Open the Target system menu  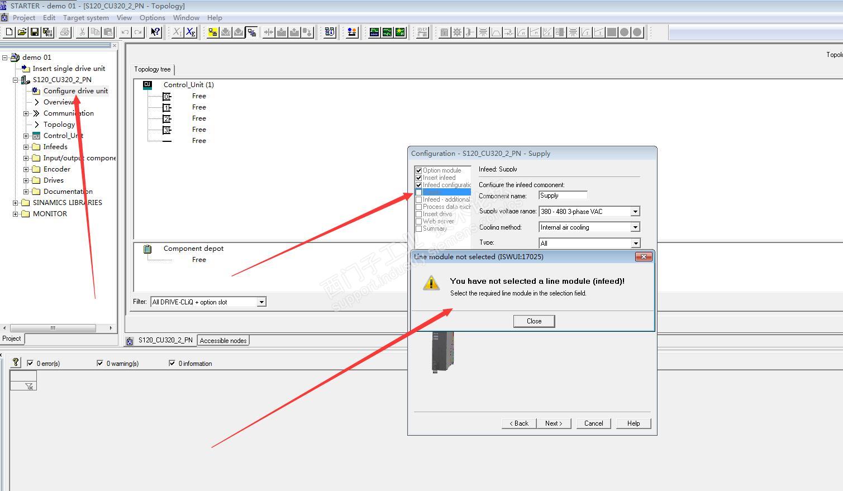click(86, 18)
